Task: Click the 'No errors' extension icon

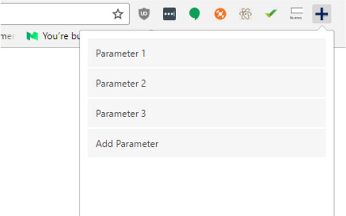Action: pos(296,14)
